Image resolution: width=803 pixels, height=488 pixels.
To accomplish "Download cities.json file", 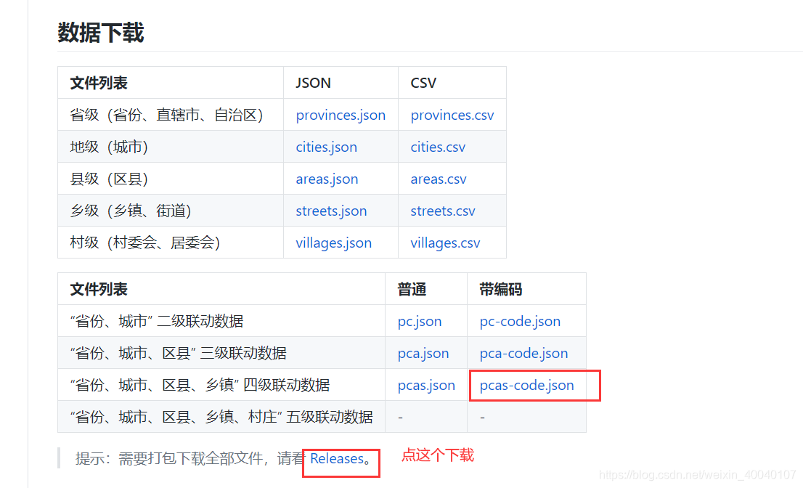I will coord(326,147).
